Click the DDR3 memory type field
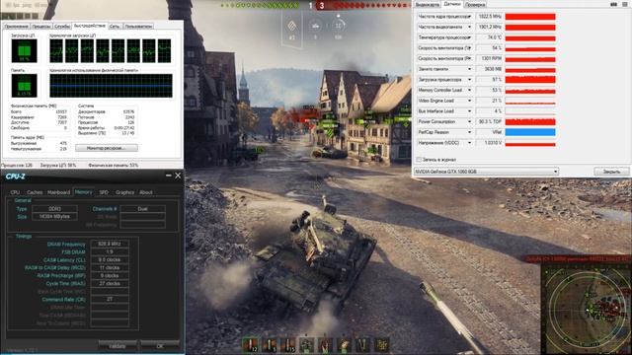 (55, 209)
